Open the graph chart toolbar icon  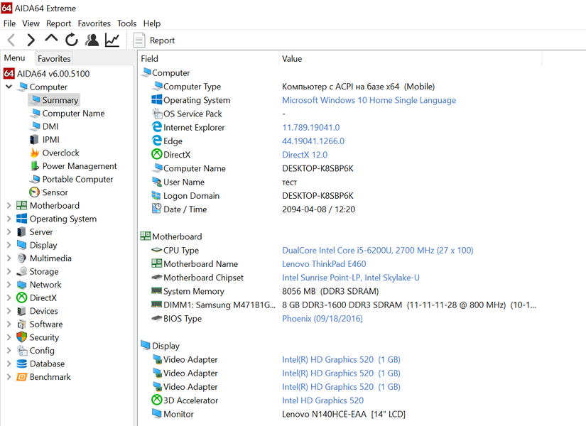pos(112,40)
